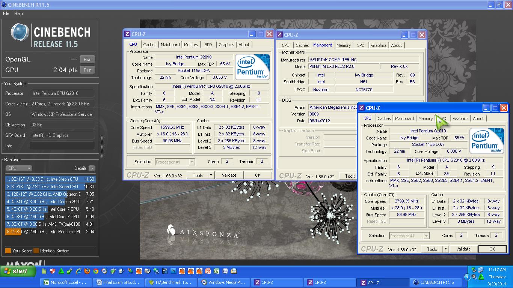513x288 pixels.
Task: Open About tab in the Mainboard CPU-Z window
Action: coord(397,45)
